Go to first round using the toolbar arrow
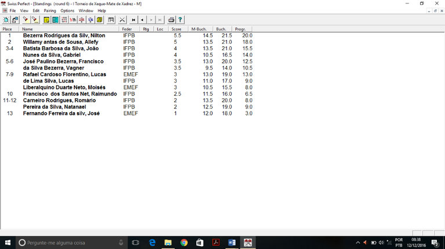Viewport: 445px width, 249px height. tap(134, 20)
